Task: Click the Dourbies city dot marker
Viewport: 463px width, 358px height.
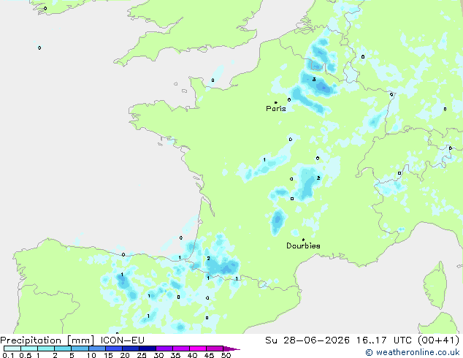Action: pyautogui.click(x=303, y=240)
